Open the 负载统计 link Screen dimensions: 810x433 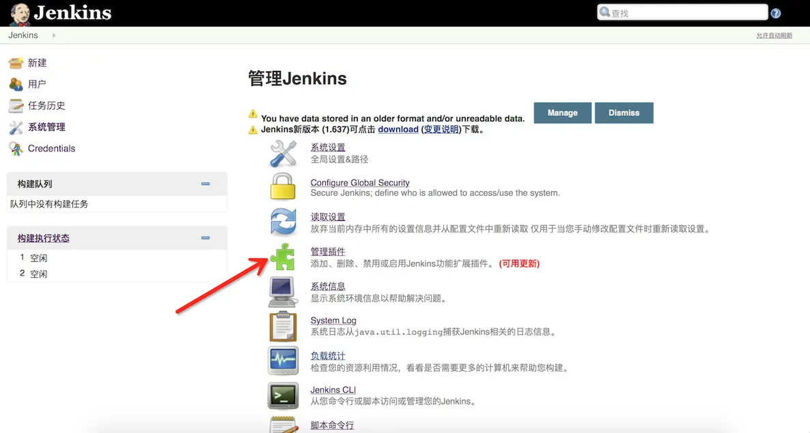[x=328, y=356]
